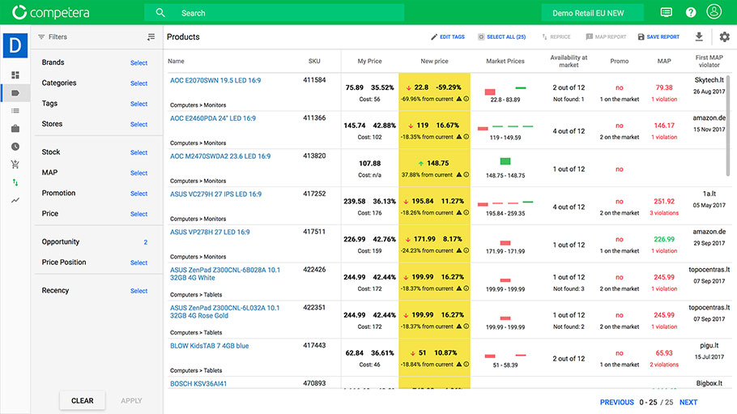Click info icon in AOC E2460PDA new price
737x414 pixels.
click(x=466, y=137)
